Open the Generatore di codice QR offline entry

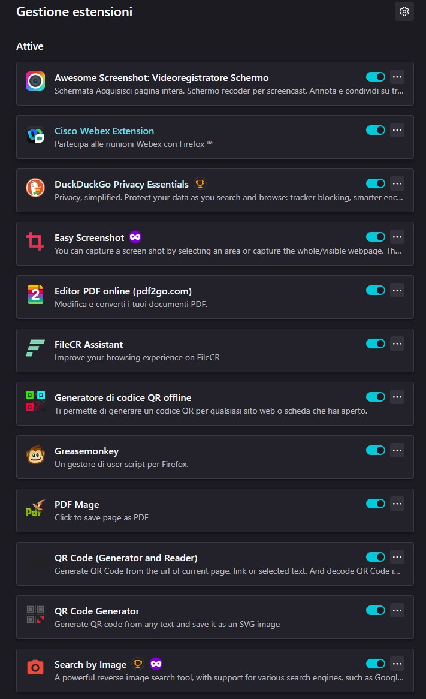(x=214, y=403)
